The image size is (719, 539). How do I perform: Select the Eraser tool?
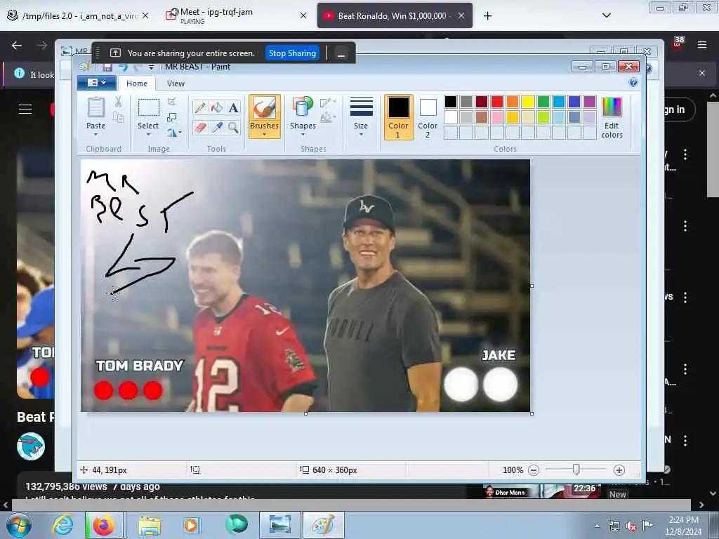pyautogui.click(x=200, y=128)
